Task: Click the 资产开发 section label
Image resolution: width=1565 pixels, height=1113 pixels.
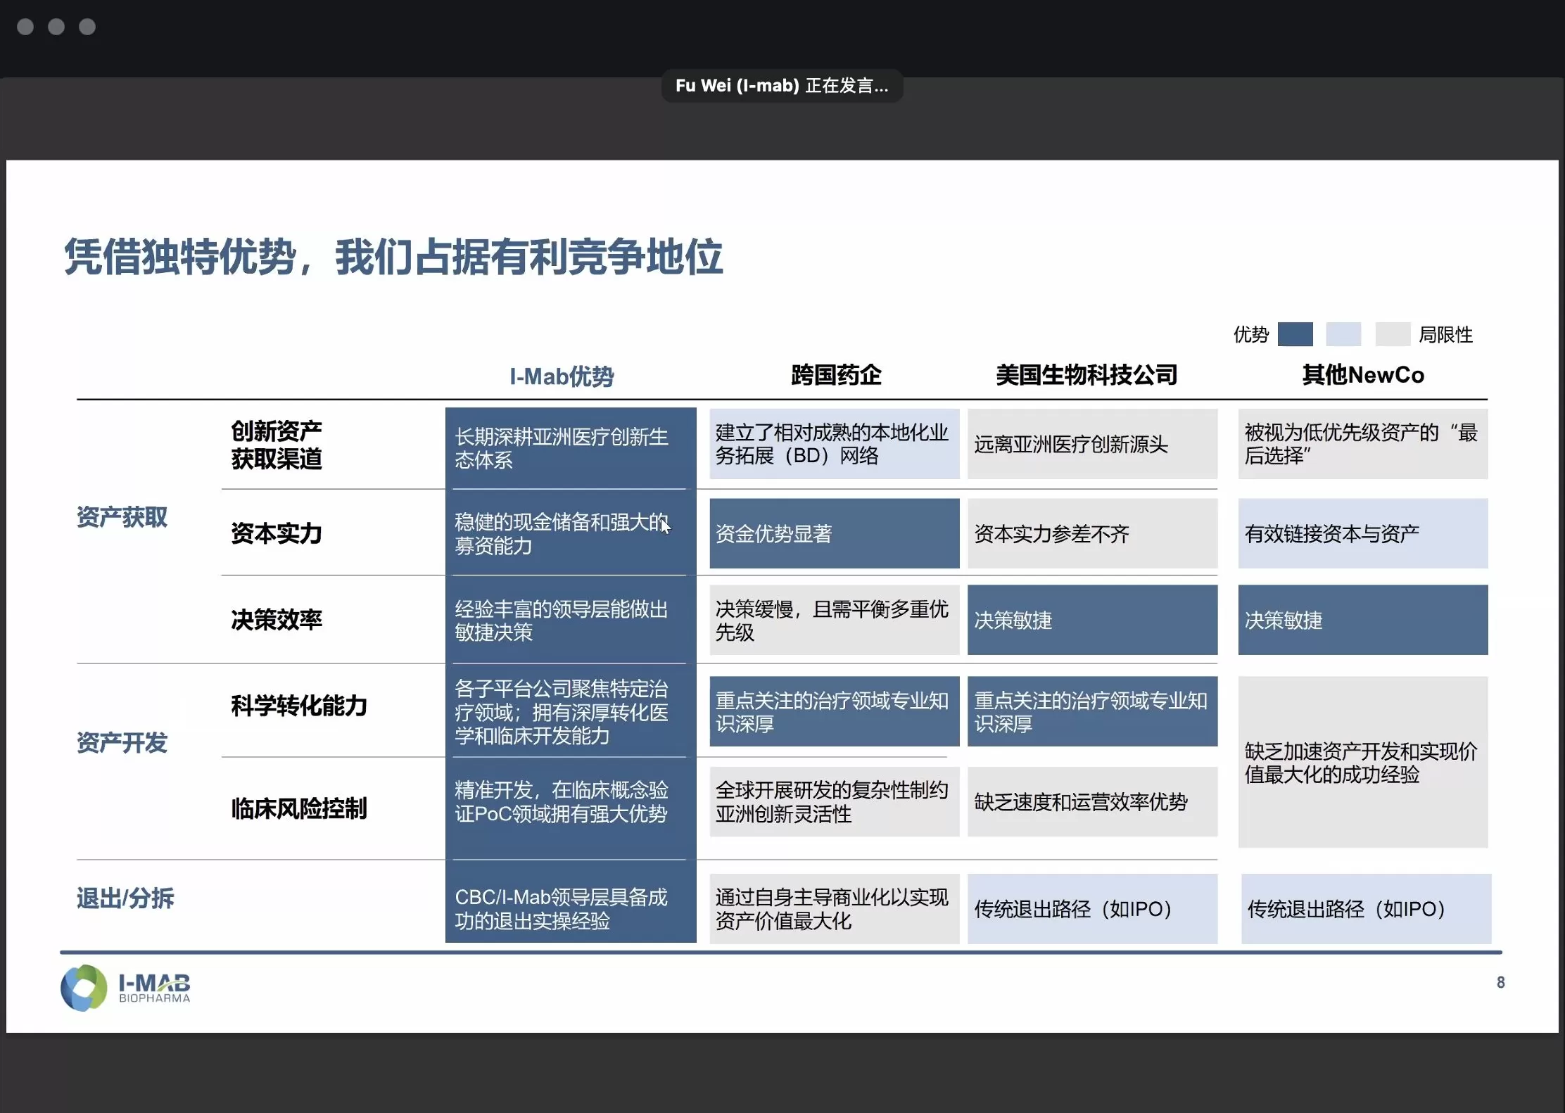Action: (x=122, y=742)
